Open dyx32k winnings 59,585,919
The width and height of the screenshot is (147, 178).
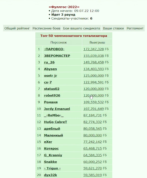pyautogui.click(x=93, y=175)
